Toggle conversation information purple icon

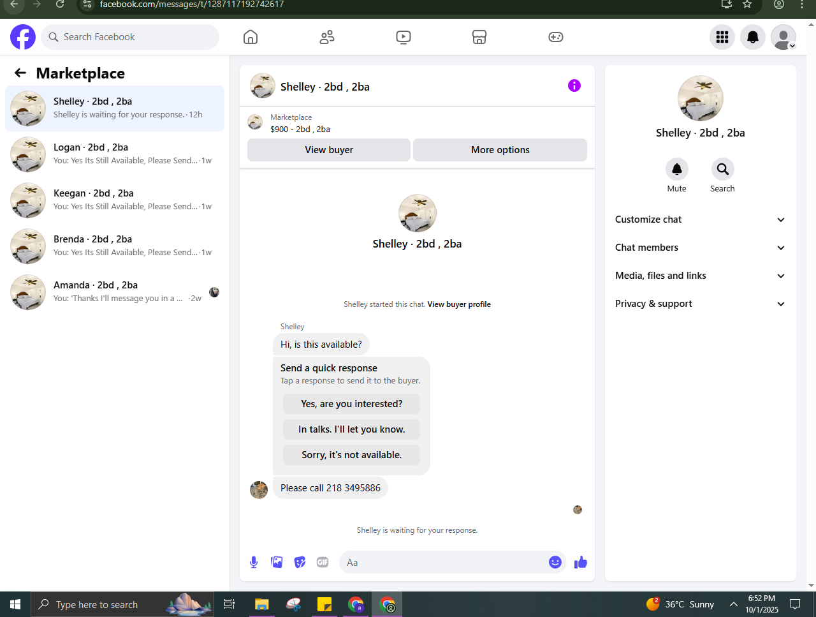click(574, 85)
